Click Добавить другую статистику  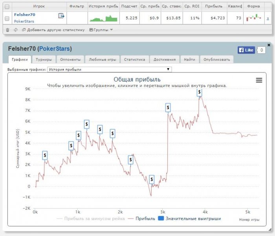(53, 30)
